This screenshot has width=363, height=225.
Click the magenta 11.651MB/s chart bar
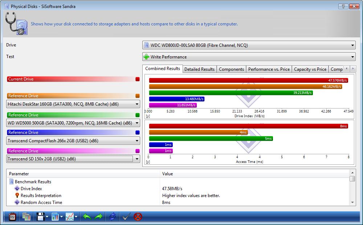tap(173, 105)
